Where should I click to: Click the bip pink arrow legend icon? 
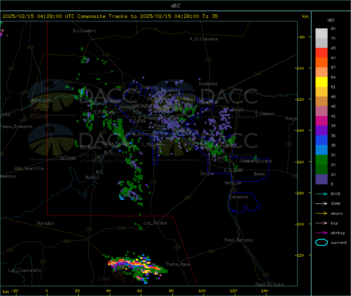(x=321, y=223)
